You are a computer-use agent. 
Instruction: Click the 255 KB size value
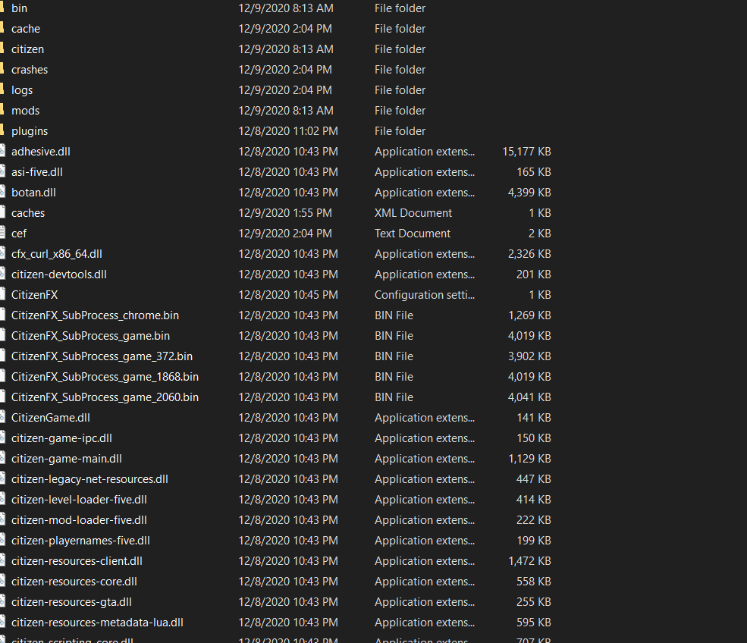tap(534, 602)
